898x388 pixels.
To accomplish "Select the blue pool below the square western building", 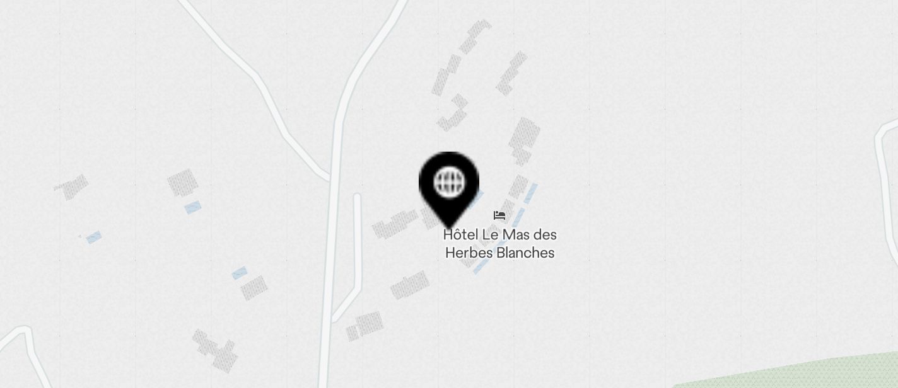I will (x=193, y=207).
